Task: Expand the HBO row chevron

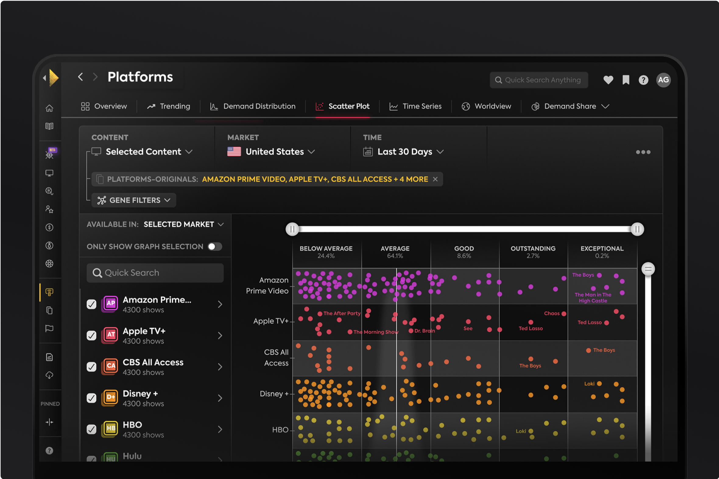Action: 220,429
